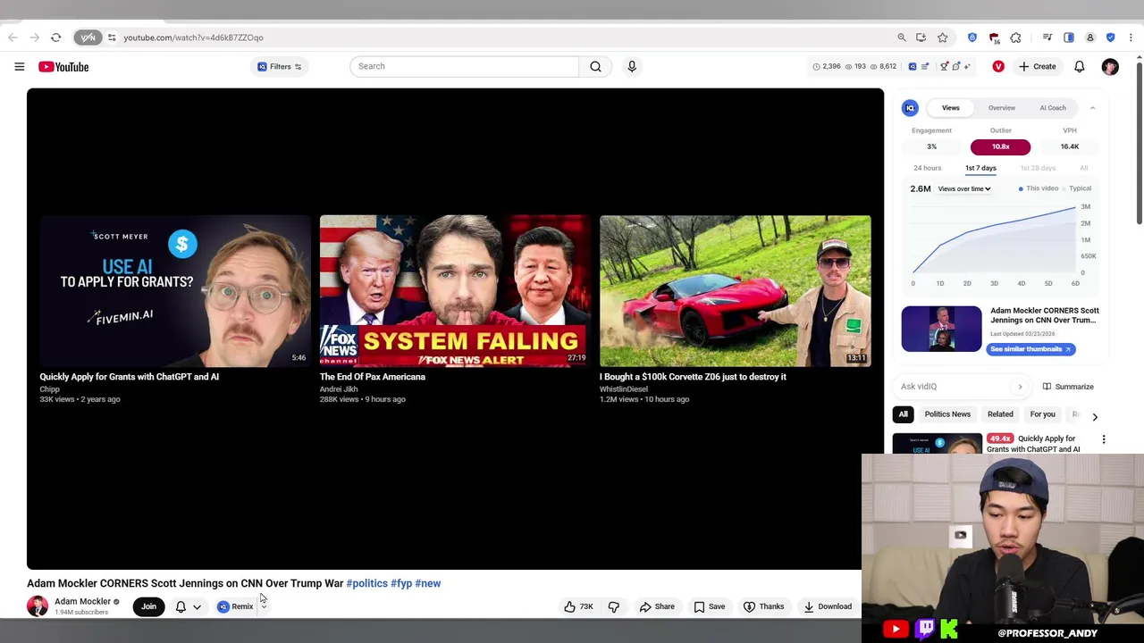This screenshot has width=1144, height=643.
Task: Open the YouTube hamburger guide menu
Action: click(x=19, y=67)
